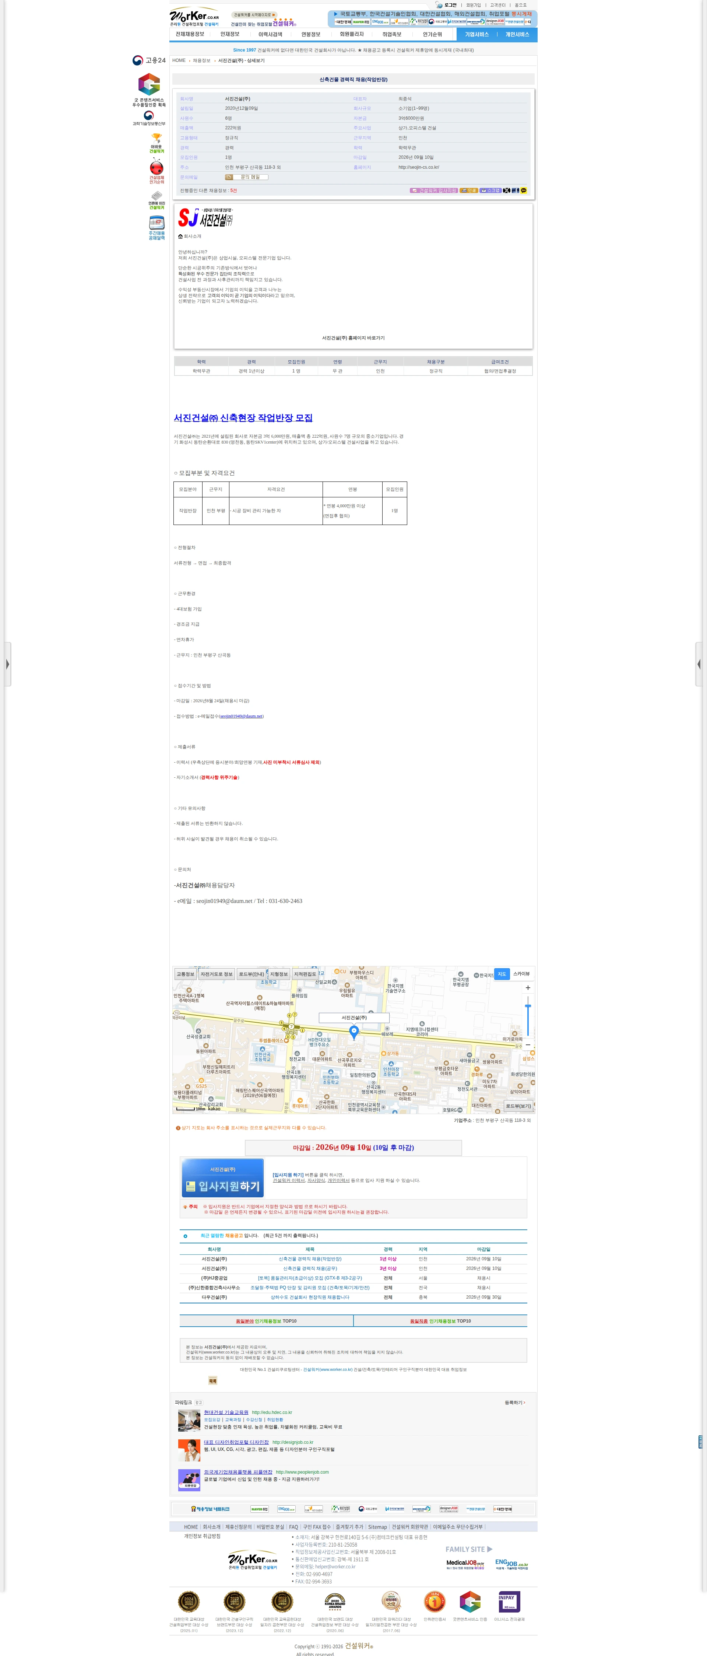Open the designerJOB logo in footer network

449,1509
